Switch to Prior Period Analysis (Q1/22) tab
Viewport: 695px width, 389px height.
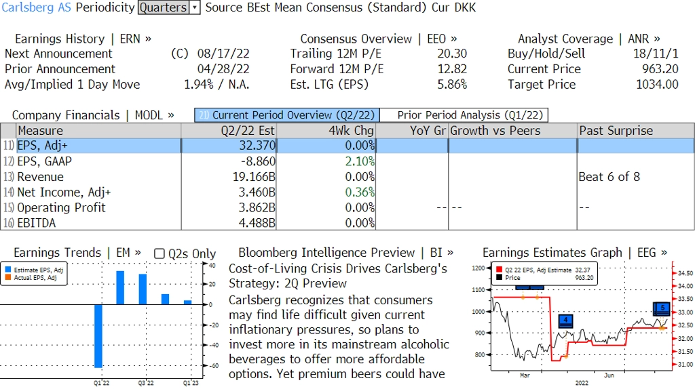click(x=464, y=115)
